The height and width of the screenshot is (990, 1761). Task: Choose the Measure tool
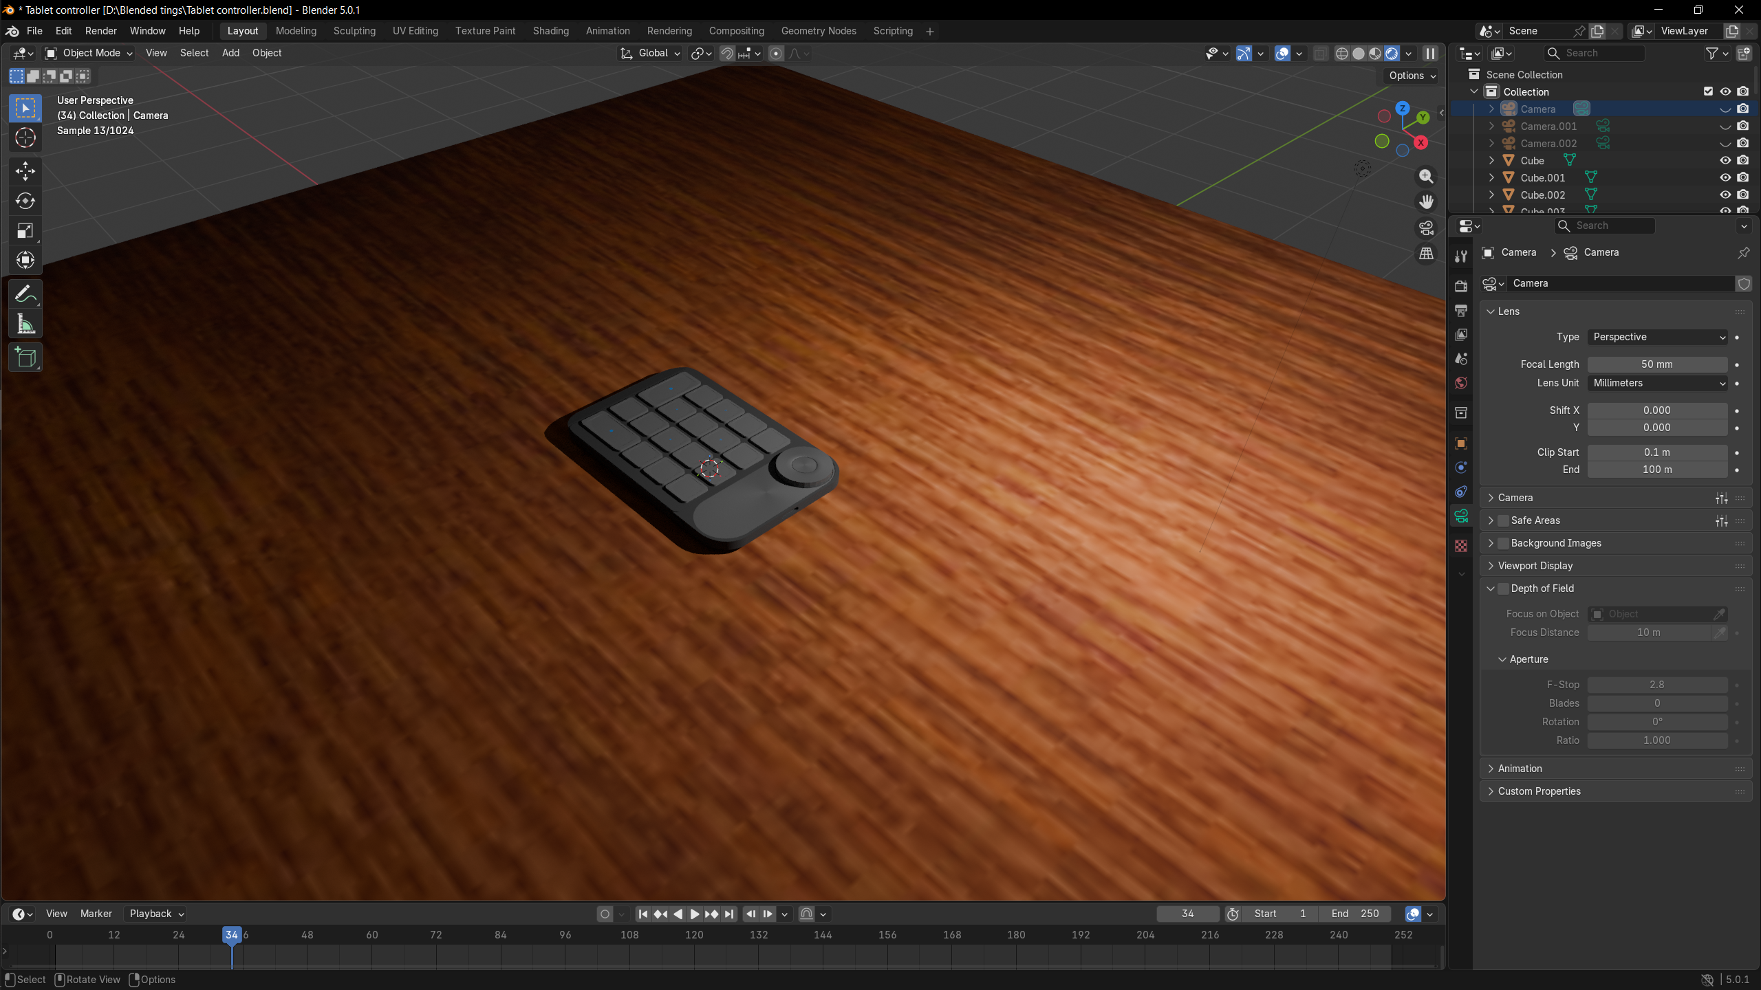pyautogui.click(x=25, y=324)
